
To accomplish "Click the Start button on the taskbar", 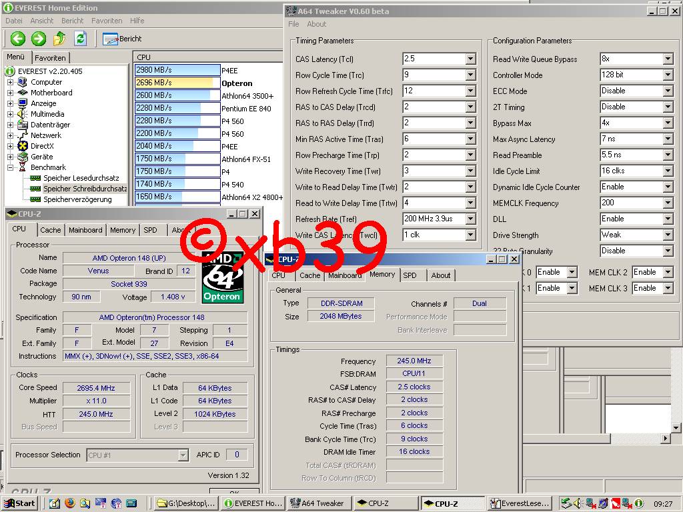I will [x=21, y=503].
